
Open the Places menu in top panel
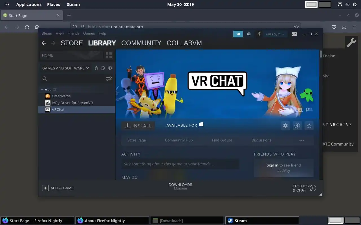[54, 4]
